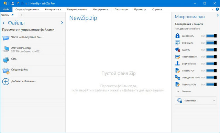Click the Шифровать padlock icon
220x133 pixels.
pos(177,36)
